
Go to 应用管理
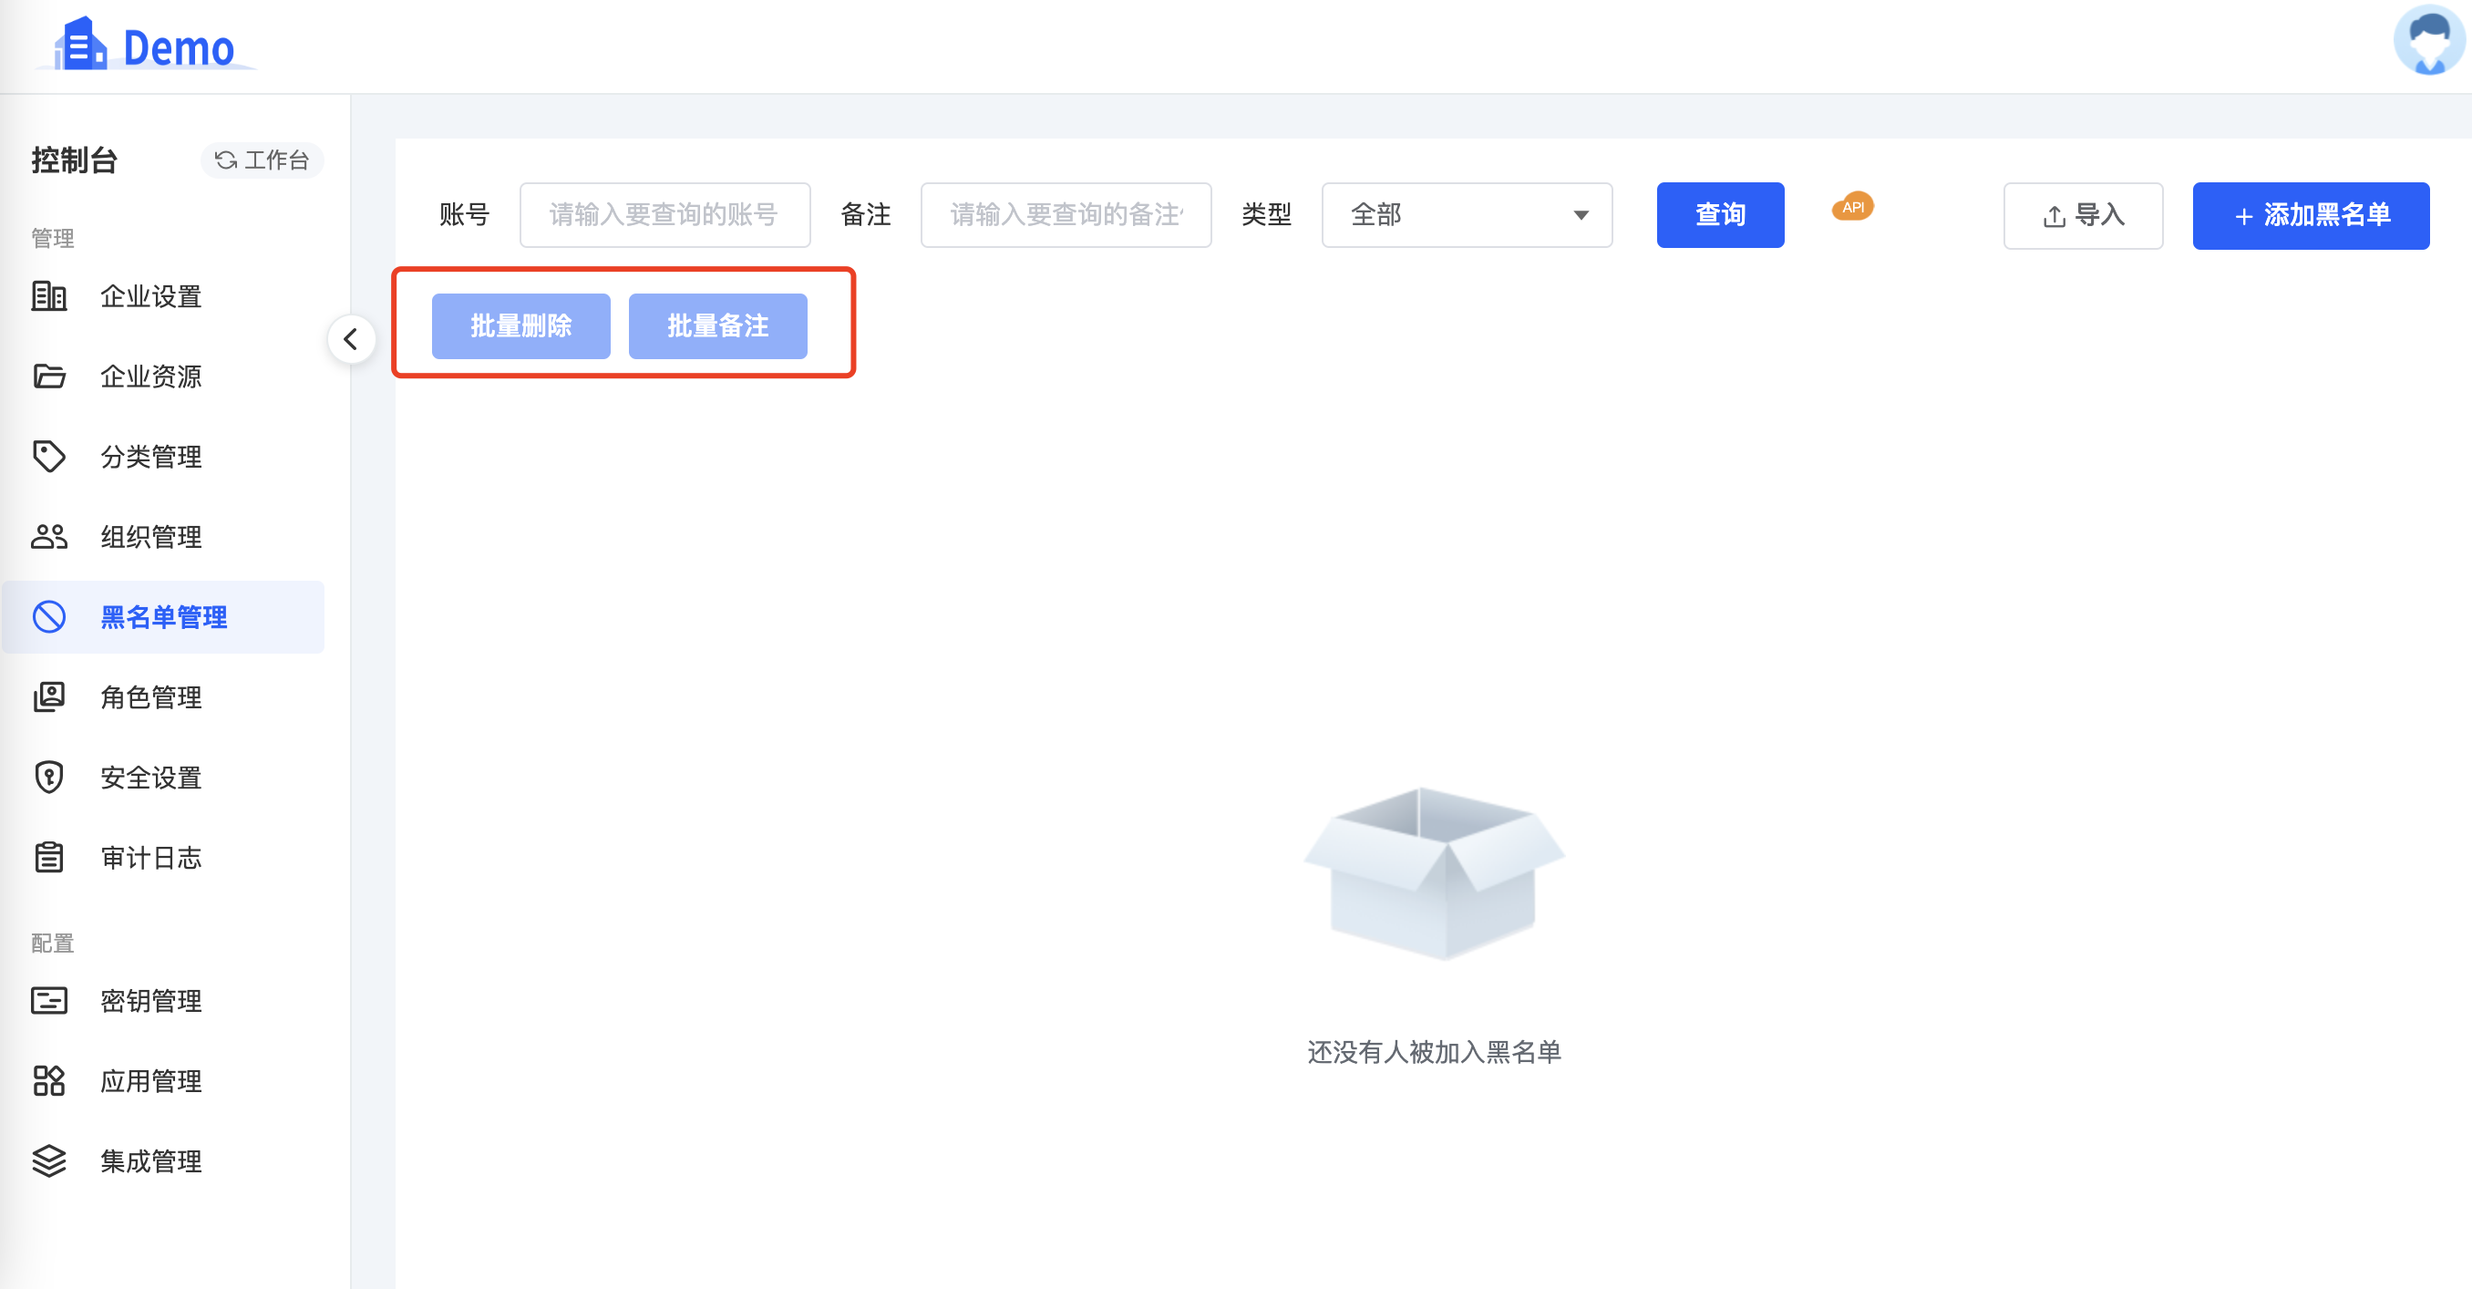[163, 1081]
